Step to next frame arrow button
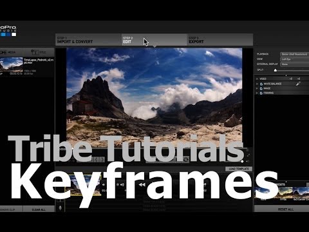Screen dimensions: 309x232 tap(102, 159)
